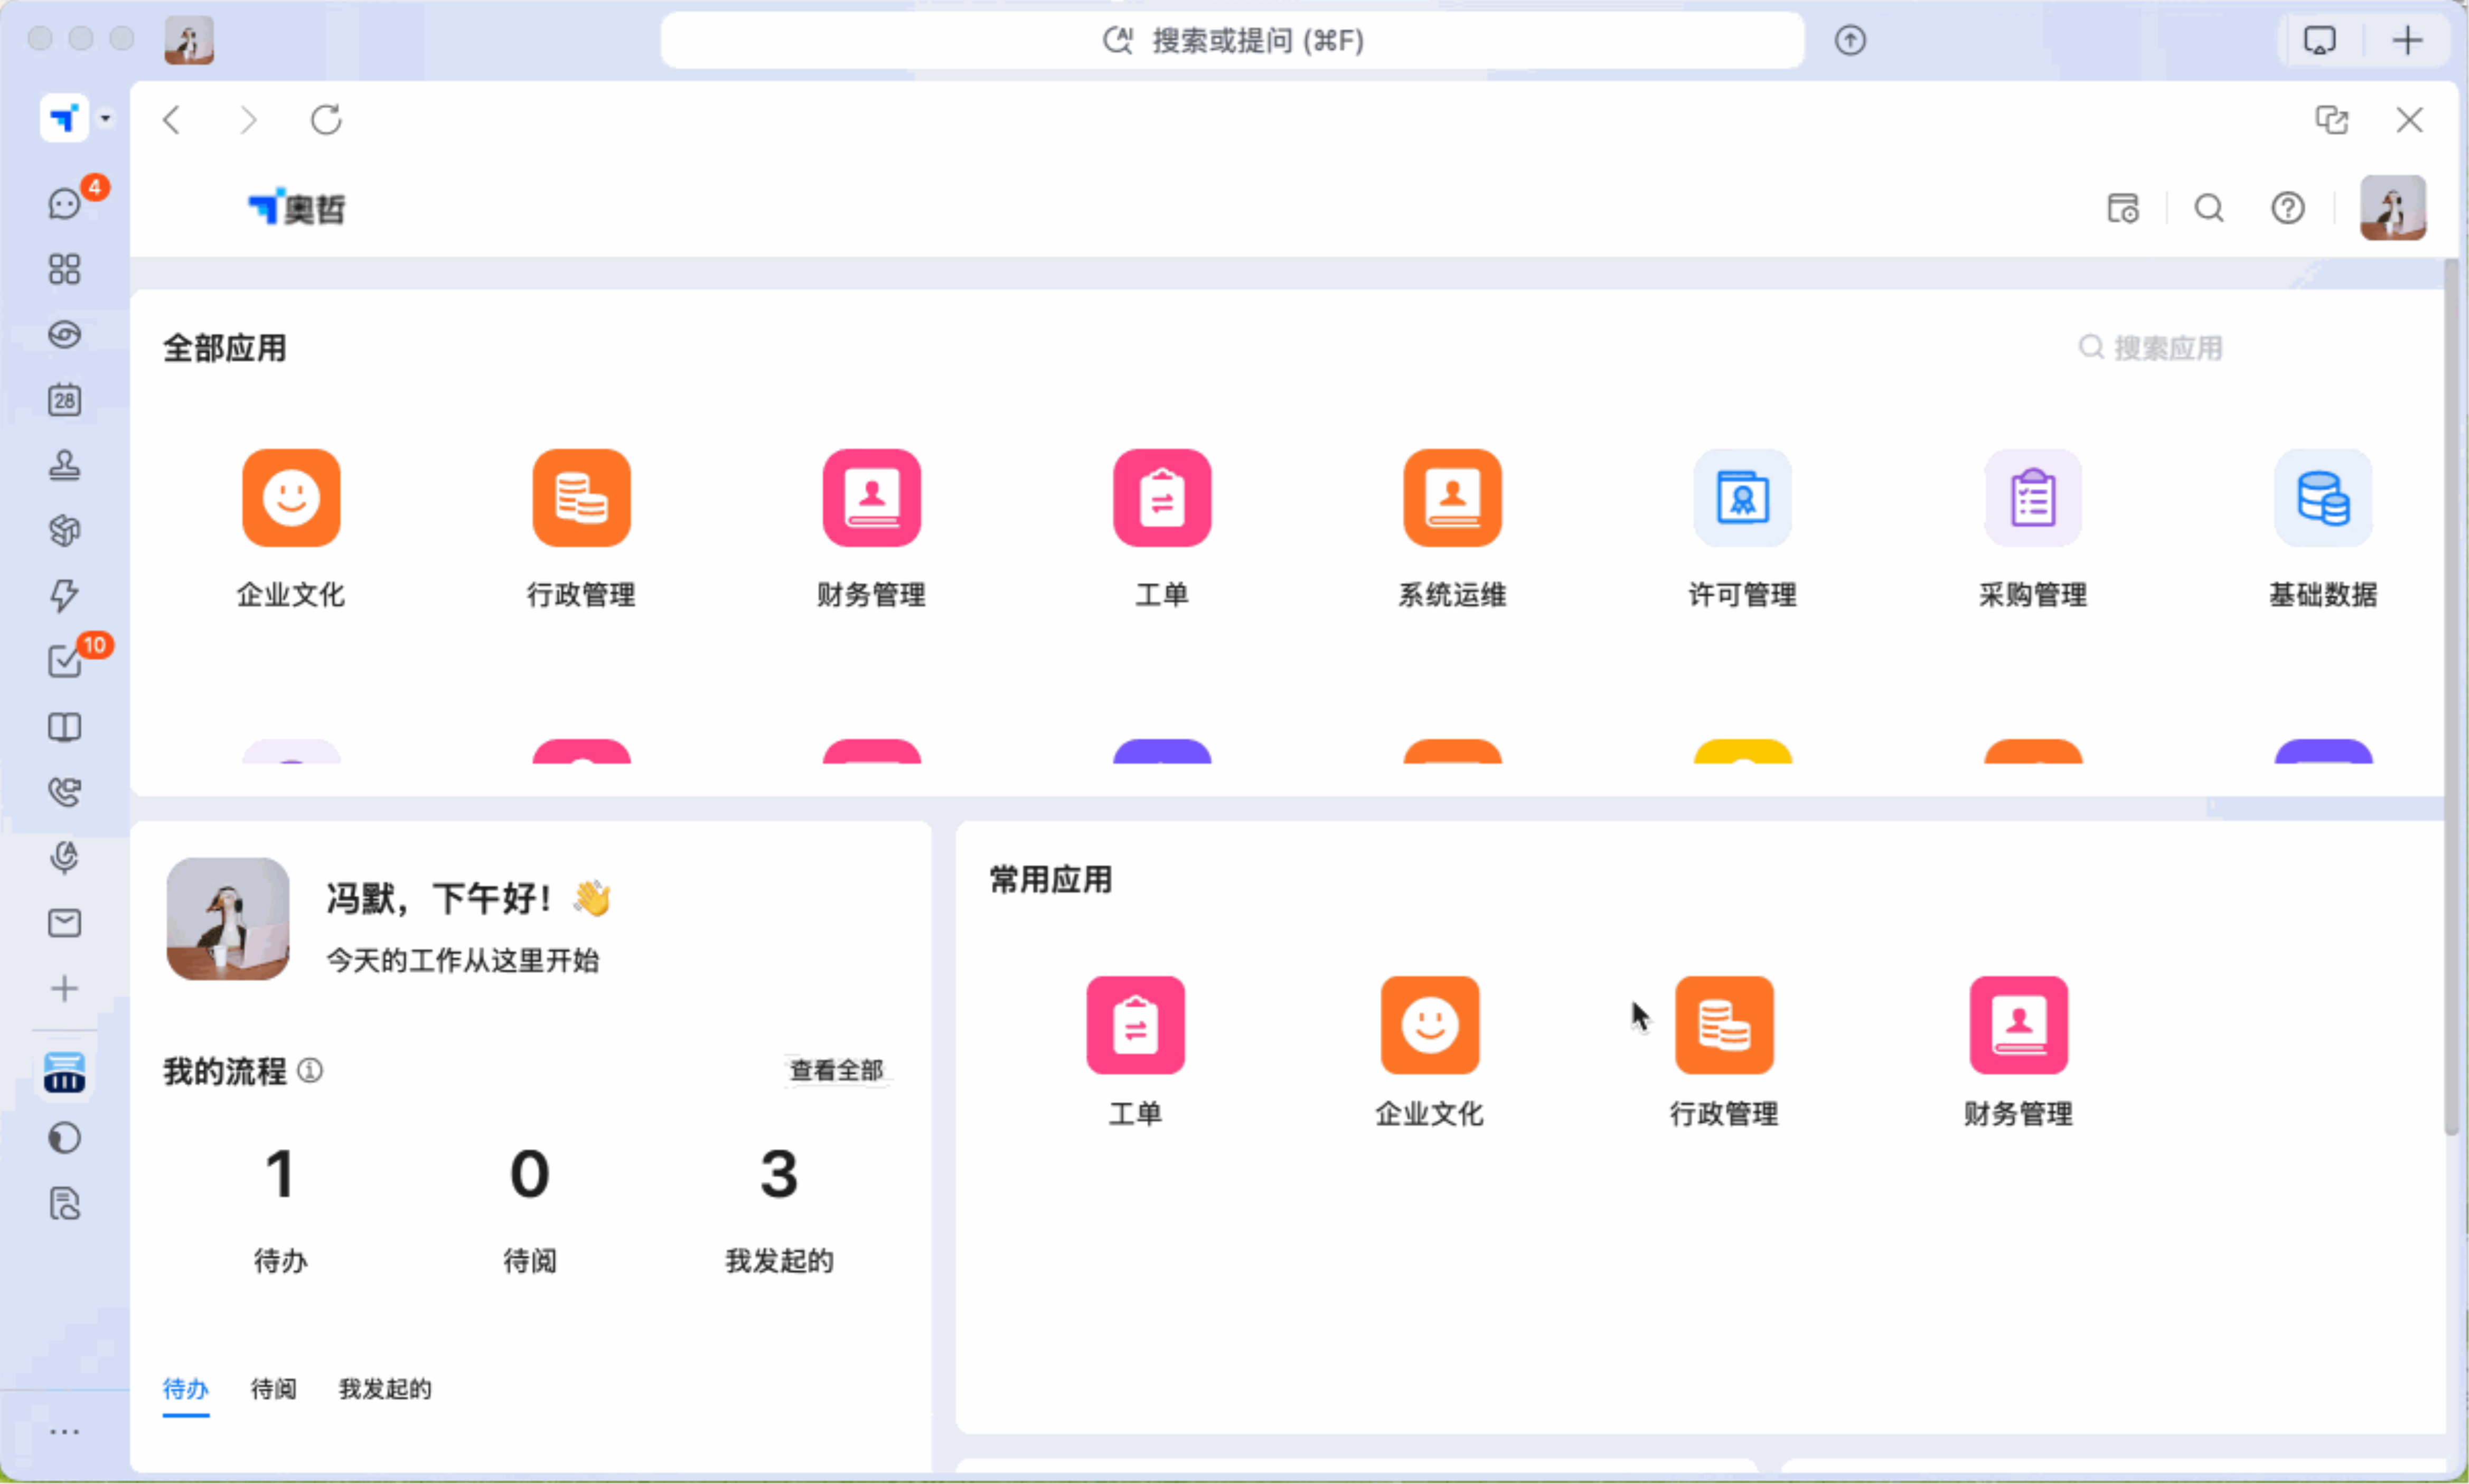Viewport: 2469px width, 1484px height.
Task: Switch to the 待阅 tab
Action: [x=273, y=1389]
